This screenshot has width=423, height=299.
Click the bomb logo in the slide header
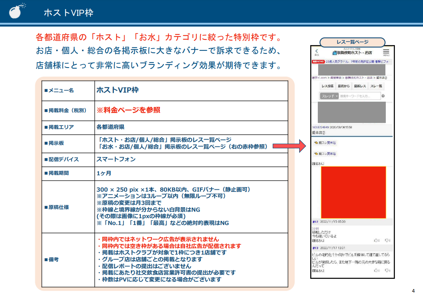[17, 11]
